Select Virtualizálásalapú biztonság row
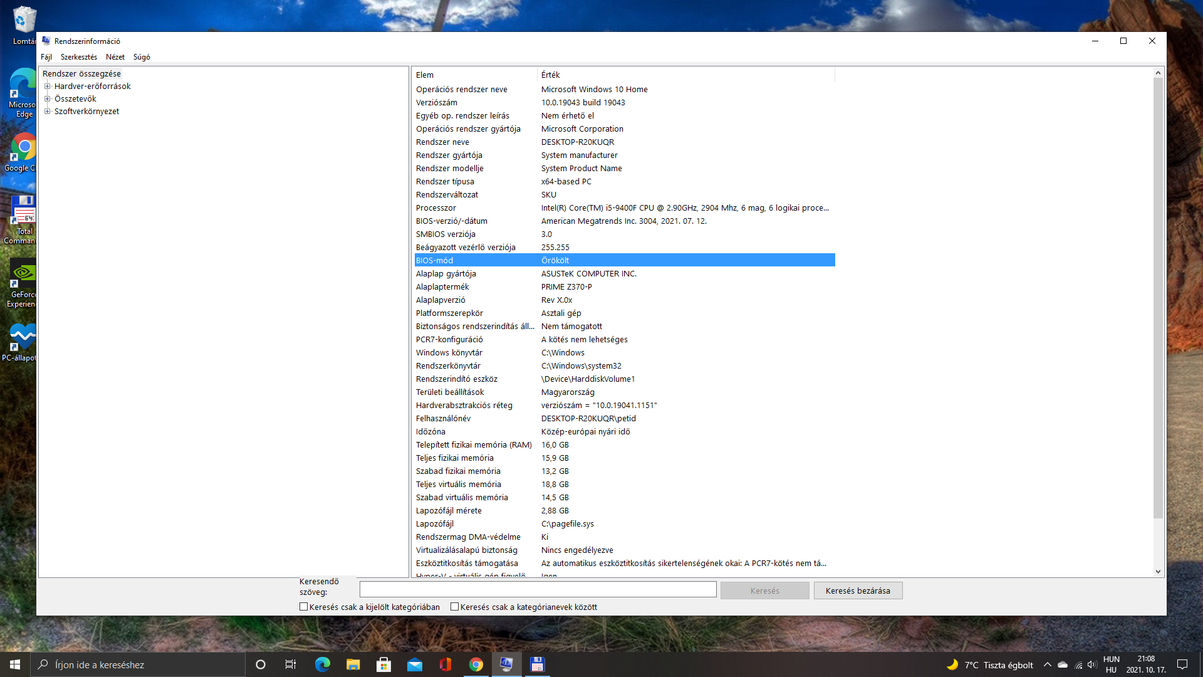Viewport: 1203px width, 677px height. [x=624, y=550]
